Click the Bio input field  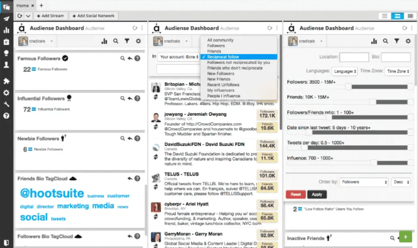(396, 57)
